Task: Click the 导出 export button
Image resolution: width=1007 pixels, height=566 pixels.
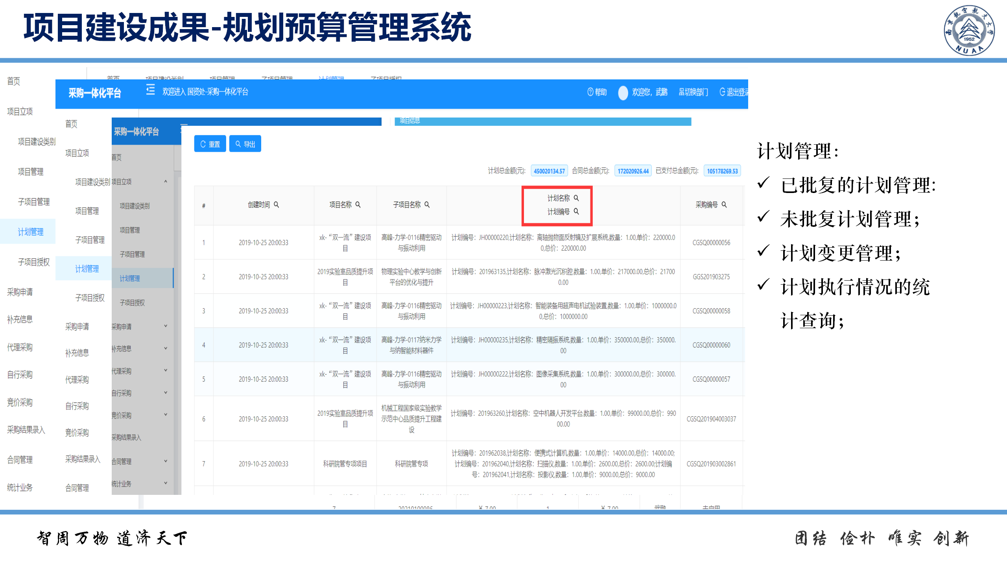Action: click(245, 144)
